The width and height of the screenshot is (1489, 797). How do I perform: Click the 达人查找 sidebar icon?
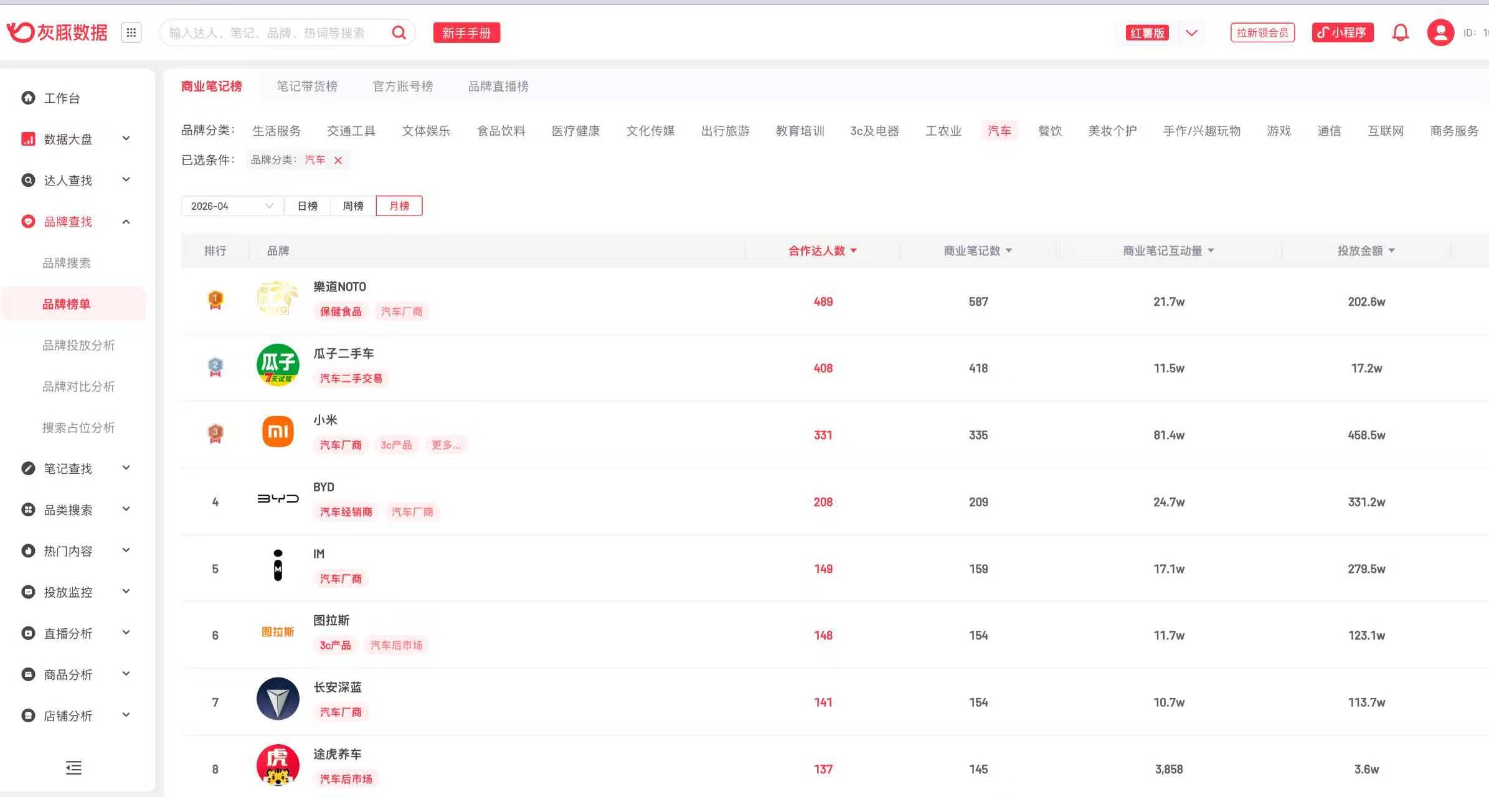pyautogui.click(x=28, y=180)
